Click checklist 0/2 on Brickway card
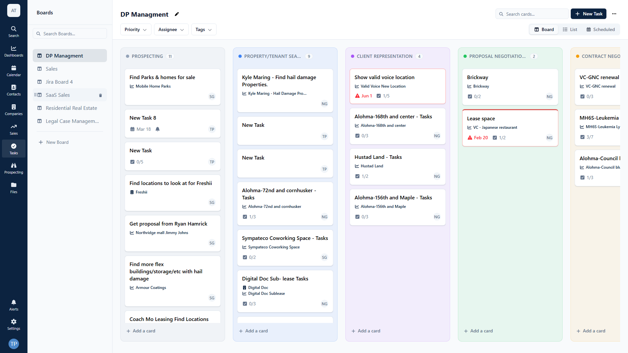628x353 pixels. [474, 96]
